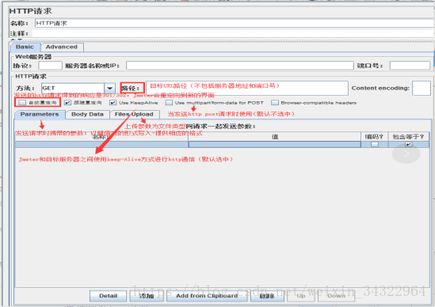Image resolution: width=435 pixels, height=307 pixels.
Task: Click the next-image arrow circle icon
Action: pyautogui.click(x=406, y=153)
